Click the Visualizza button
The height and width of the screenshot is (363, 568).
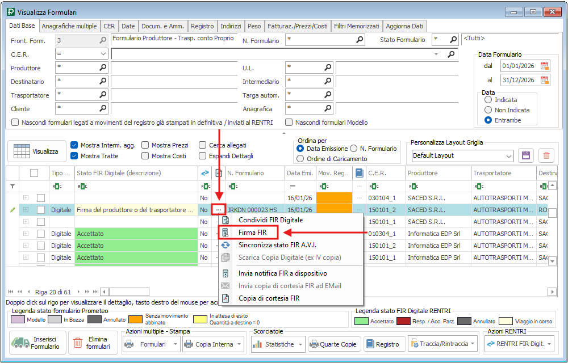[36, 151]
